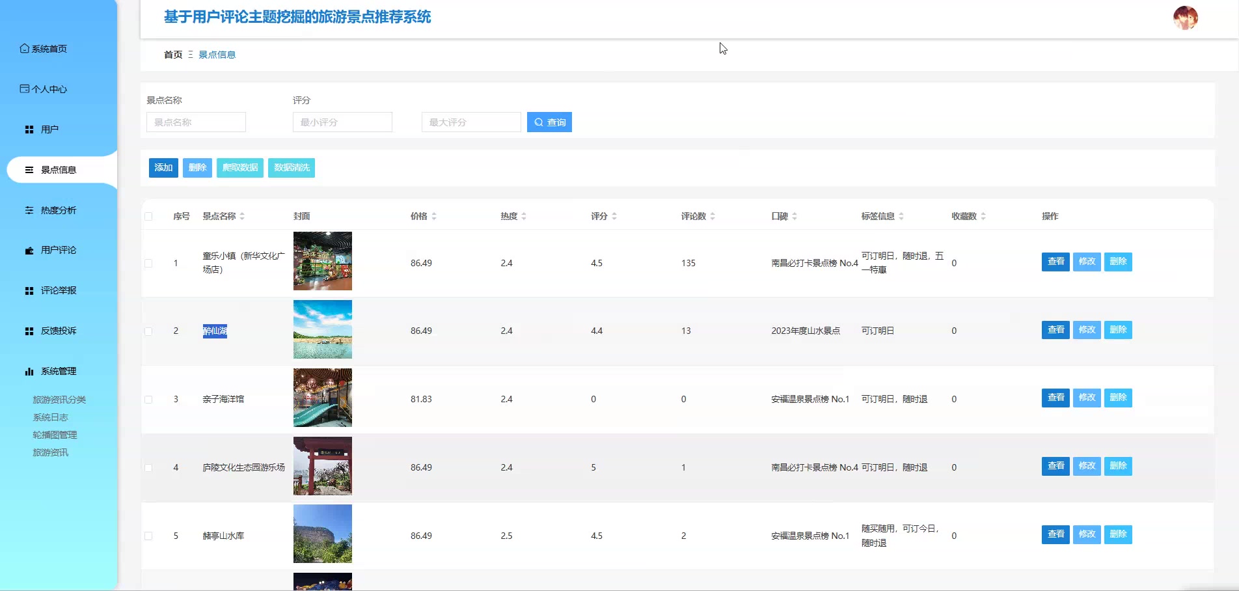
Task: Sort by 热度 column arrows
Action: (524, 216)
